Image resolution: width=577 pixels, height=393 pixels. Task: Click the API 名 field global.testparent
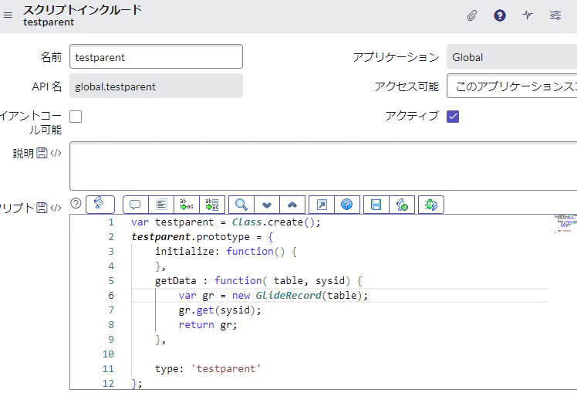[x=156, y=86]
